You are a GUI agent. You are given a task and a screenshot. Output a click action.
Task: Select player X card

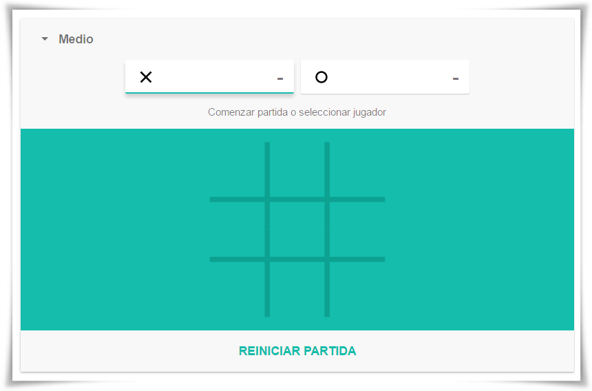(209, 76)
